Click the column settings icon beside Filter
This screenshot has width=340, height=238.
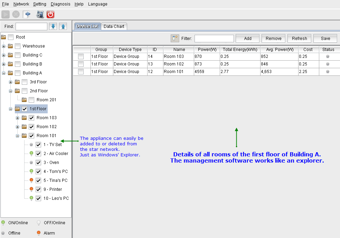[x=175, y=39]
